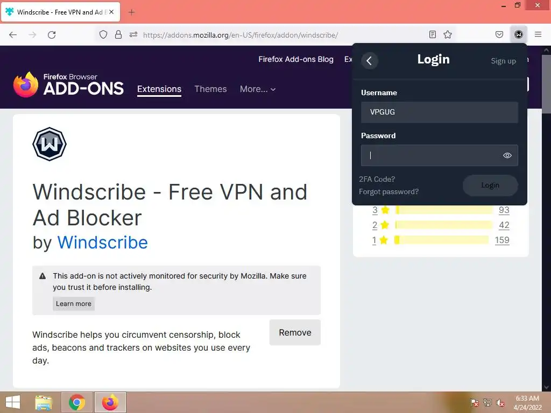
Task: Close the Windscribe add-on tab
Action: click(111, 12)
